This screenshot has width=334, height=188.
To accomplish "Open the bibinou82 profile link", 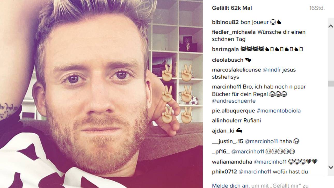I will (x=225, y=22).
